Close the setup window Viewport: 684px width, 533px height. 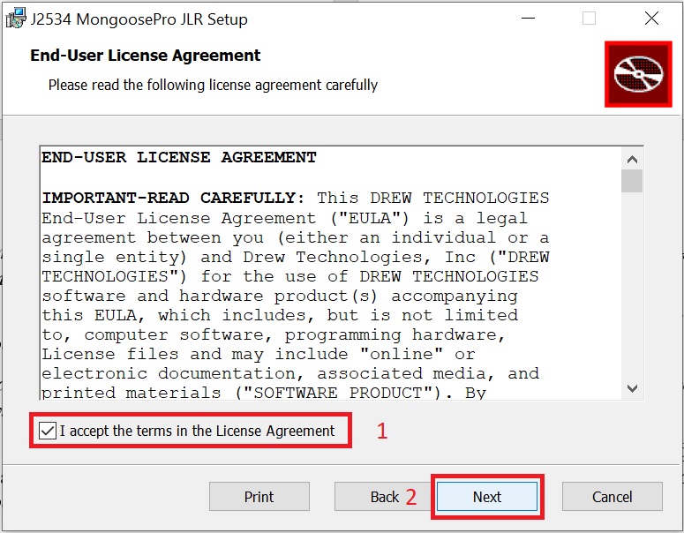pos(651,19)
